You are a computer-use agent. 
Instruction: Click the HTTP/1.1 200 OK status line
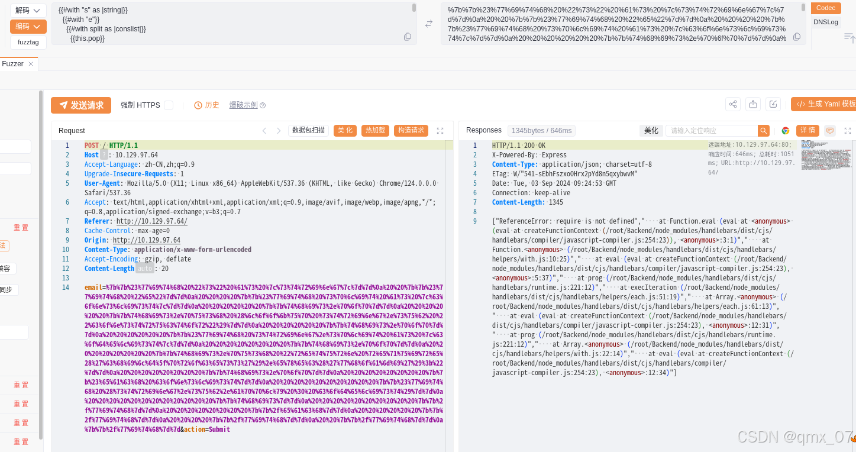[x=519, y=146]
